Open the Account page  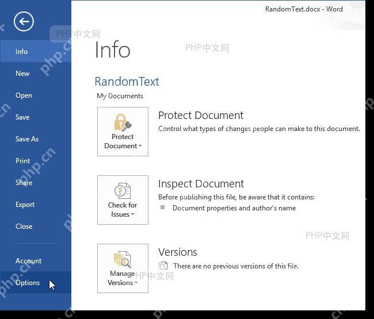point(36,261)
